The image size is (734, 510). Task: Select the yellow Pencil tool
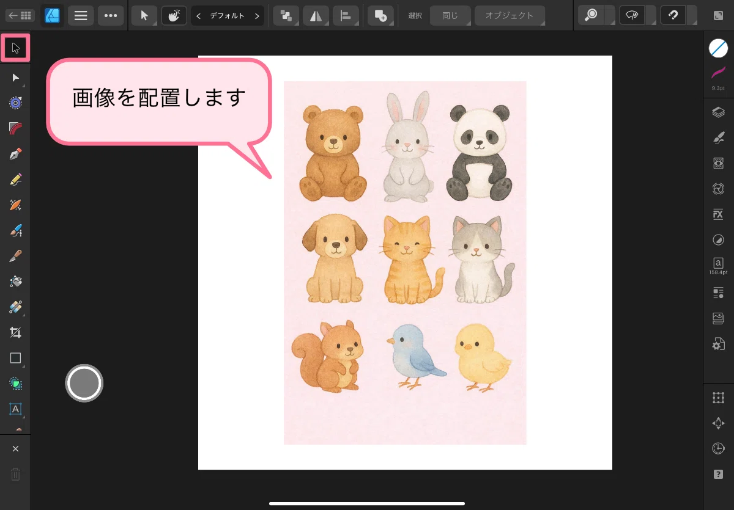tap(16, 180)
